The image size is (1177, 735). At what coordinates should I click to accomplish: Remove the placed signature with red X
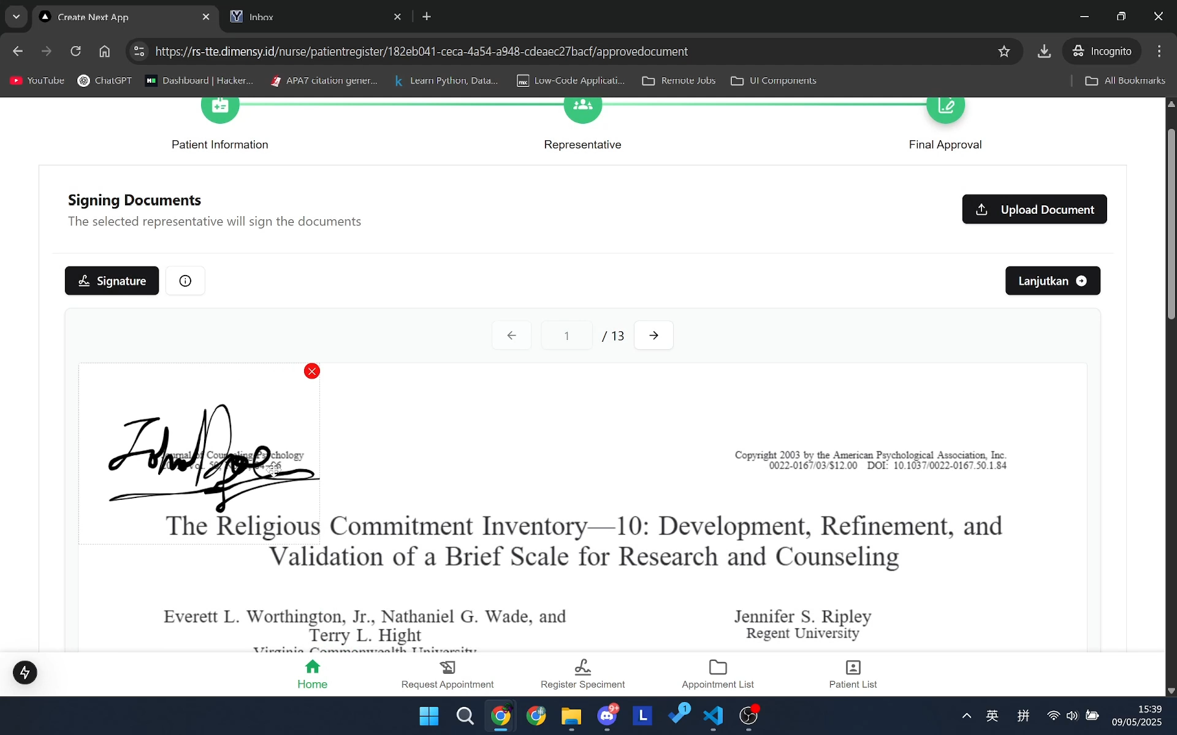point(312,371)
